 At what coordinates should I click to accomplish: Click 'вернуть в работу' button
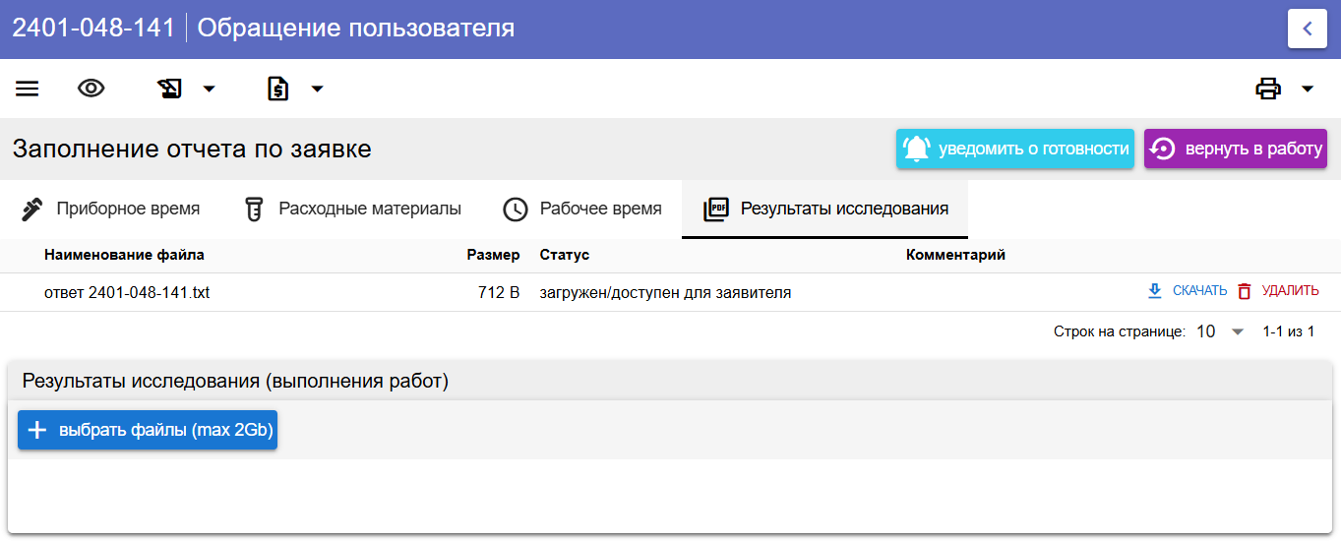point(1236,149)
